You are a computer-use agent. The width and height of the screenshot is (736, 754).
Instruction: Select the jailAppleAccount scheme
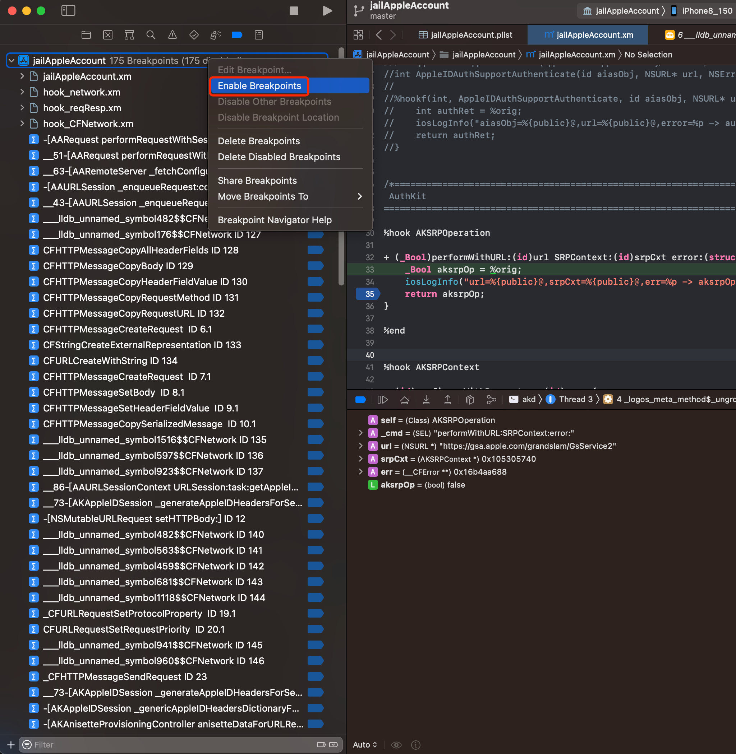621,11
